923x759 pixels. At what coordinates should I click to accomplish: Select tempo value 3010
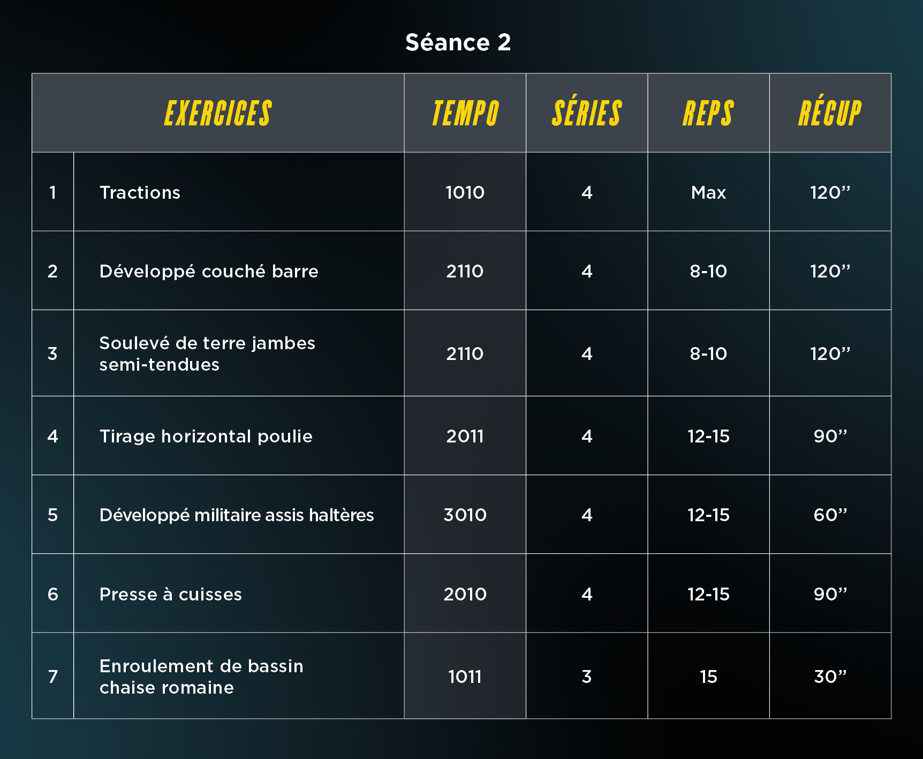click(465, 515)
